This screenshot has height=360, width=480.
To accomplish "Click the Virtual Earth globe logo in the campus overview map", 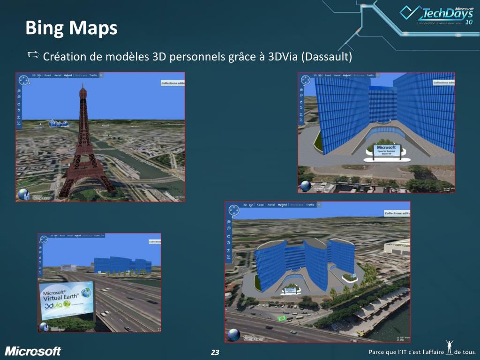I will point(234,335).
